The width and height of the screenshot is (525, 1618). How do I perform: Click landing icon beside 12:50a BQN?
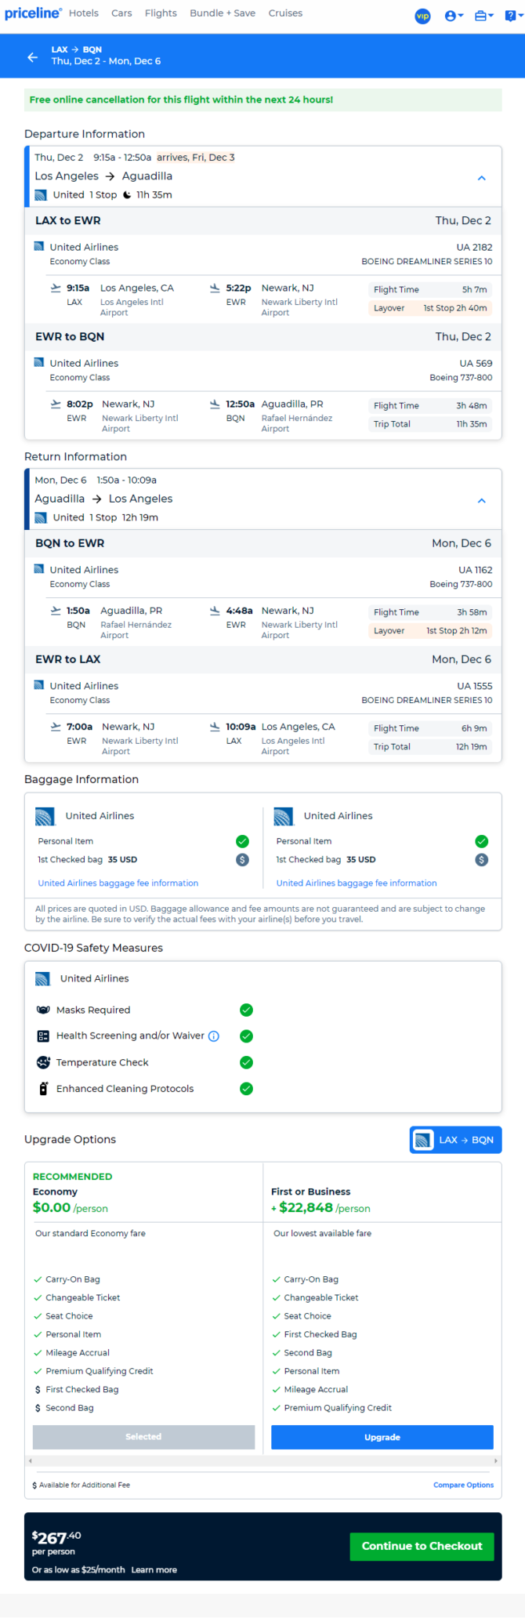[x=215, y=404]
